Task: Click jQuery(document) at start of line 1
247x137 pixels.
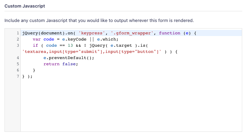Action: pyautogui.click(x=43, y=33)
